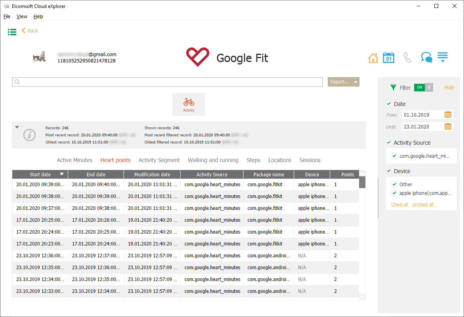This screenshot has height=317, width=464.
Task: Open the hamburger list icon near Back
Action: pyautogui.click(x=12, y=32)
